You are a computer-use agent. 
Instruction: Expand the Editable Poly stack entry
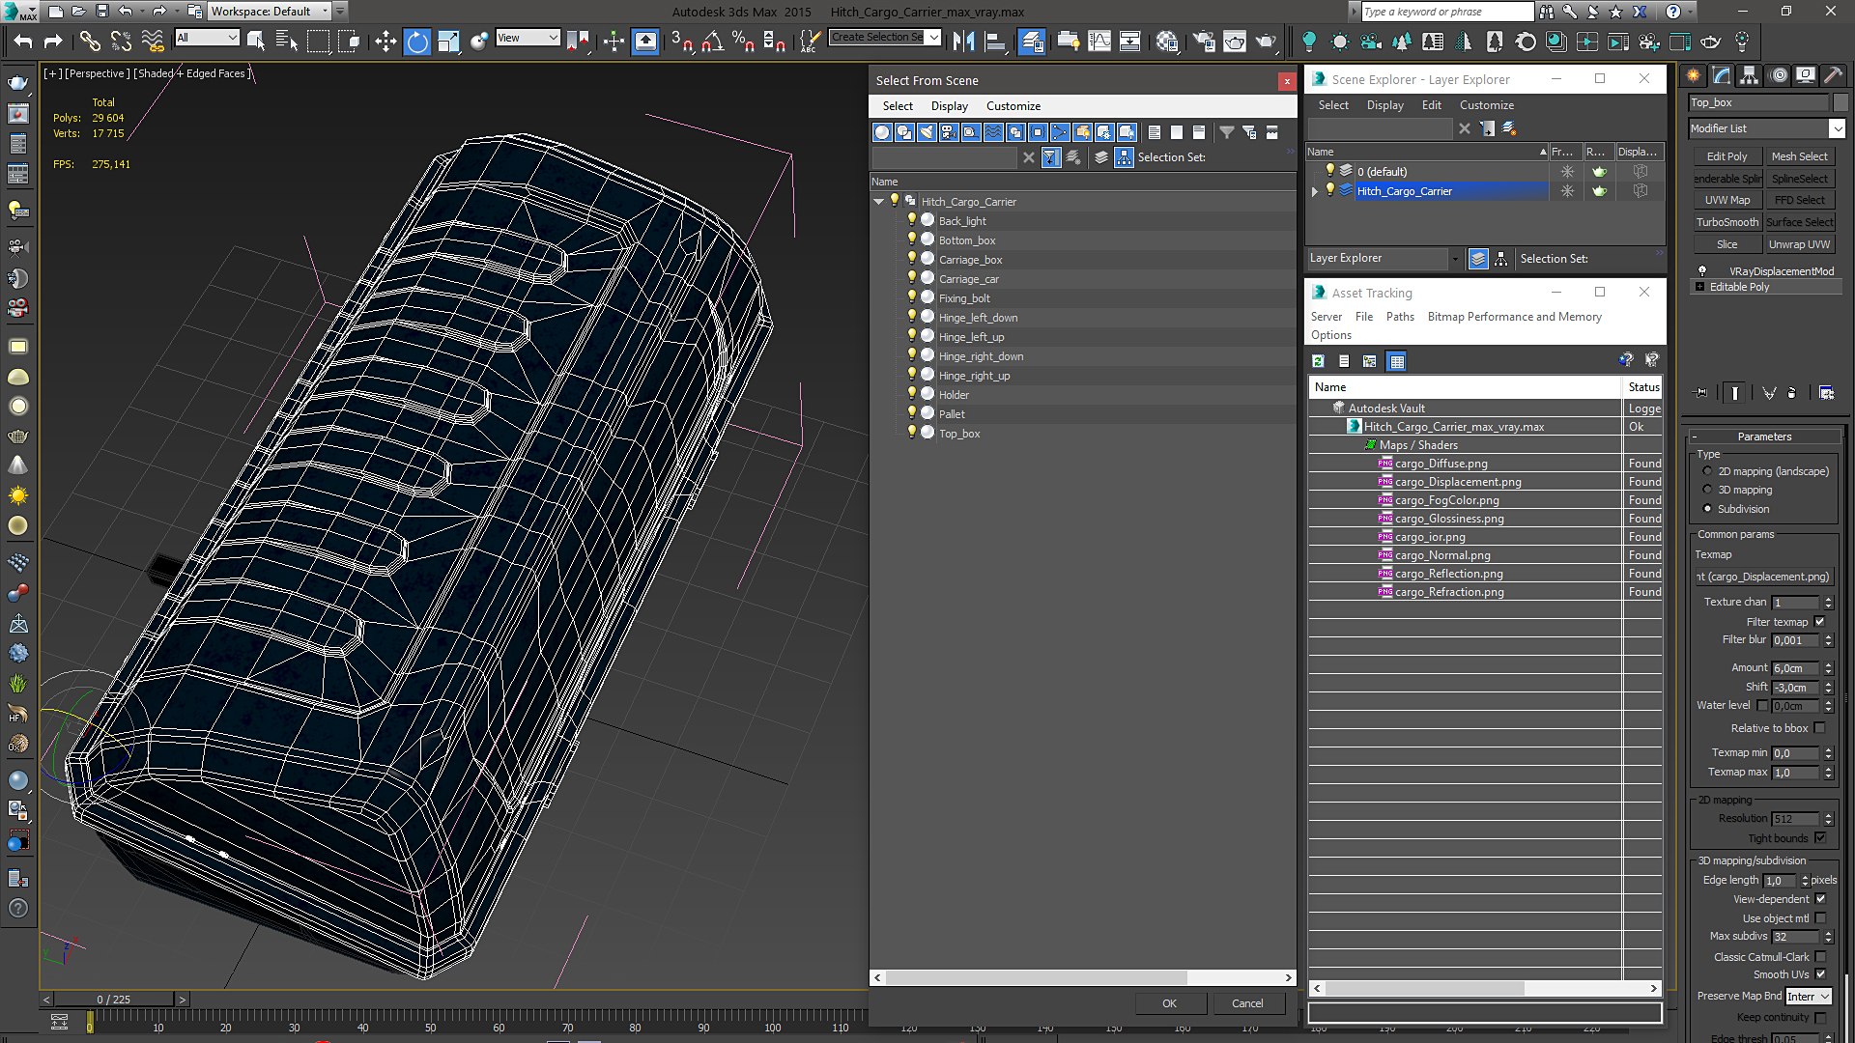1700,287
